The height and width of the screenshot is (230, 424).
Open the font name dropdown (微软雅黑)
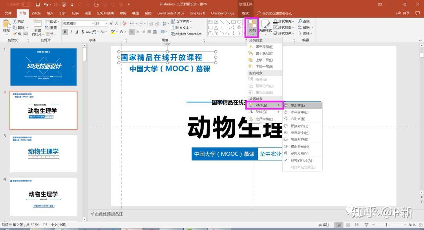tap(93, 24)
